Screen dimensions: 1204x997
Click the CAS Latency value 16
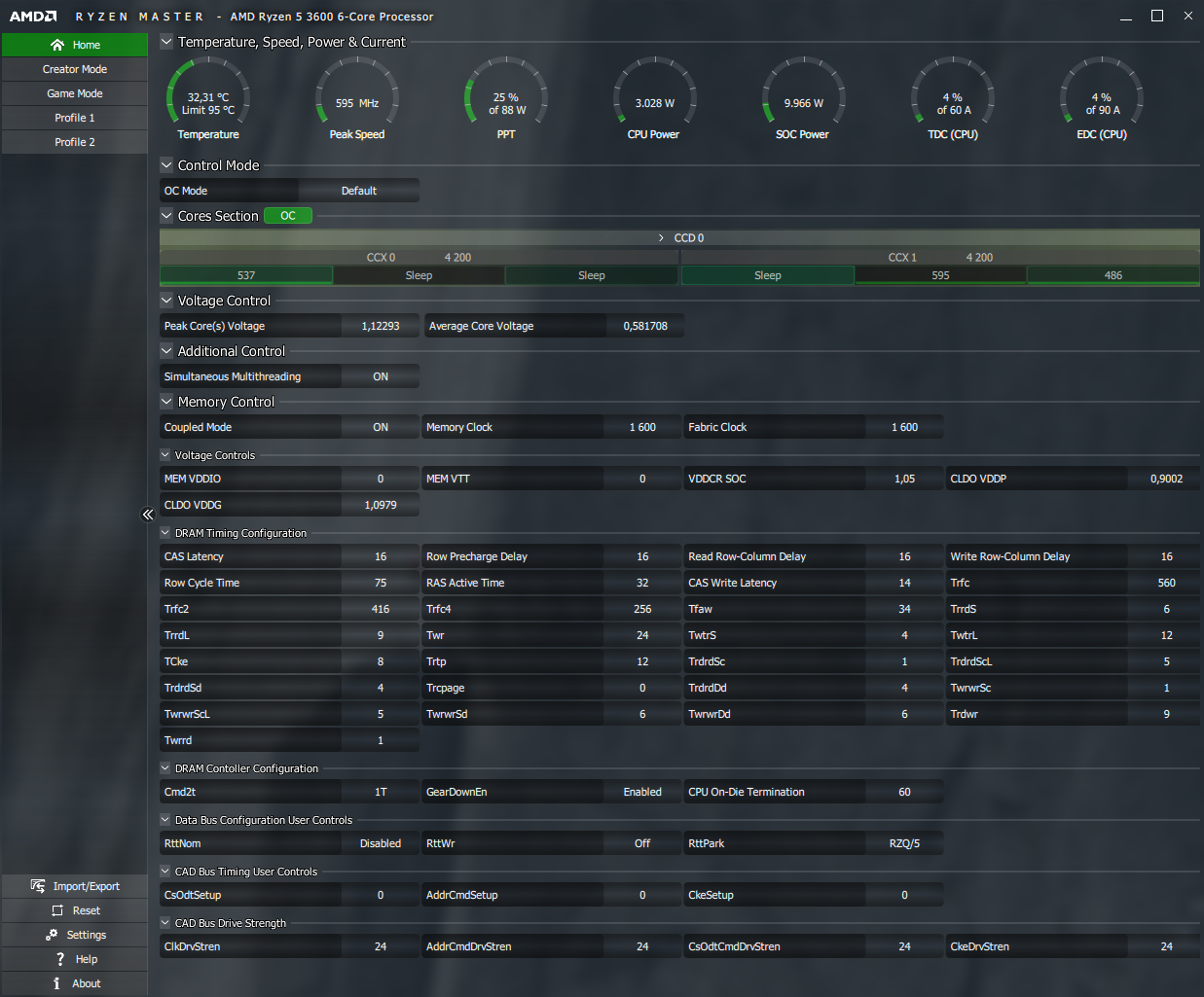point(381,556)
